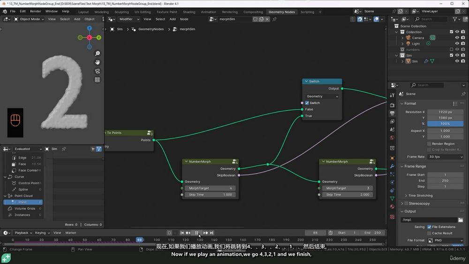Open the Object Data green triangle tab

tap(392, 198)
